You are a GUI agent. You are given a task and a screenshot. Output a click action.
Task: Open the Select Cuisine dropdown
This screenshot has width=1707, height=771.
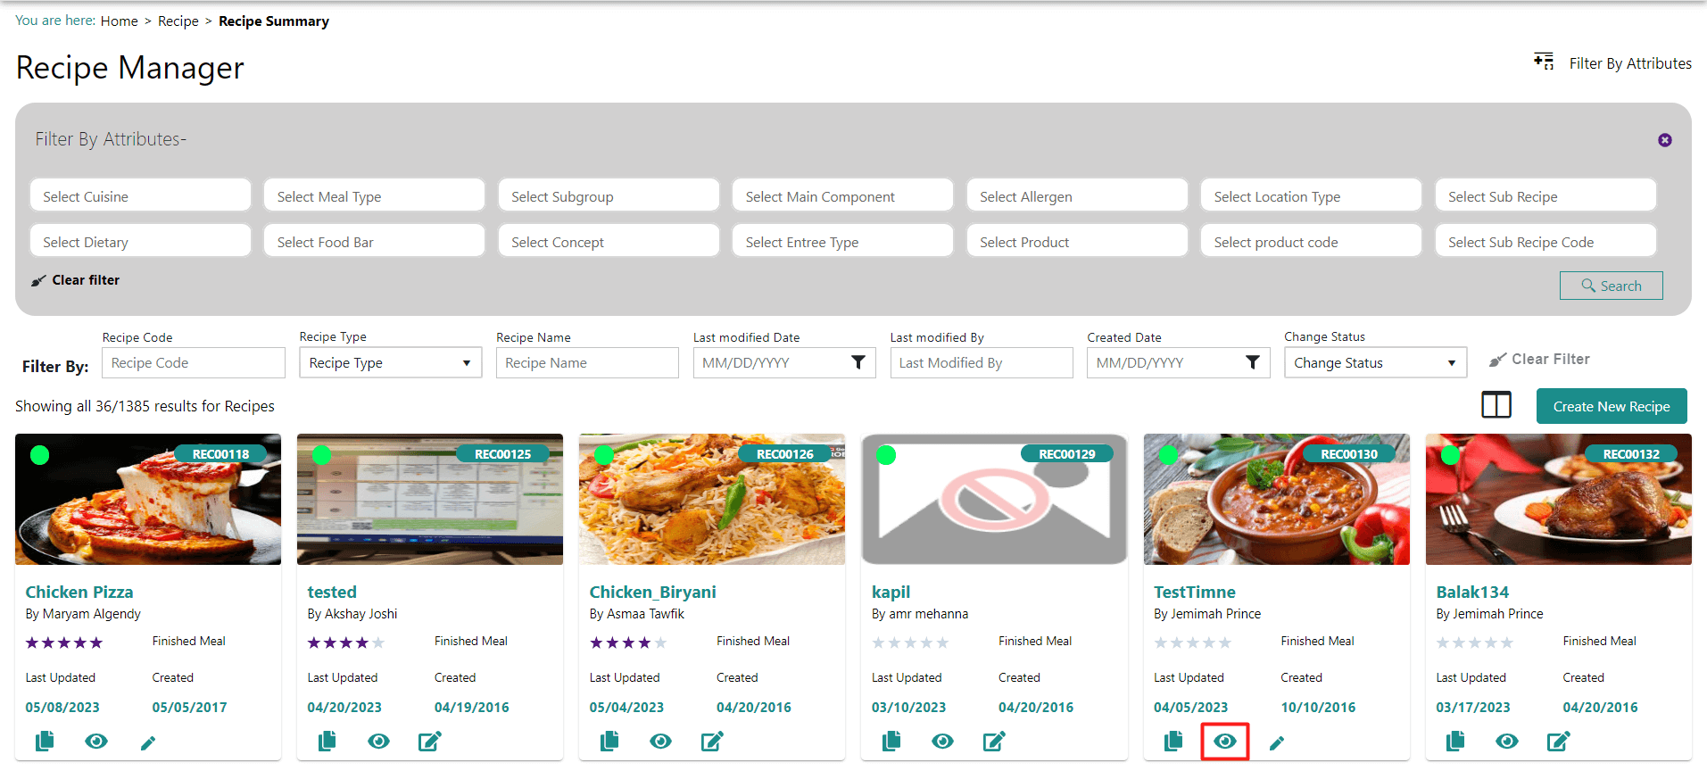click(x=140, y=196)
